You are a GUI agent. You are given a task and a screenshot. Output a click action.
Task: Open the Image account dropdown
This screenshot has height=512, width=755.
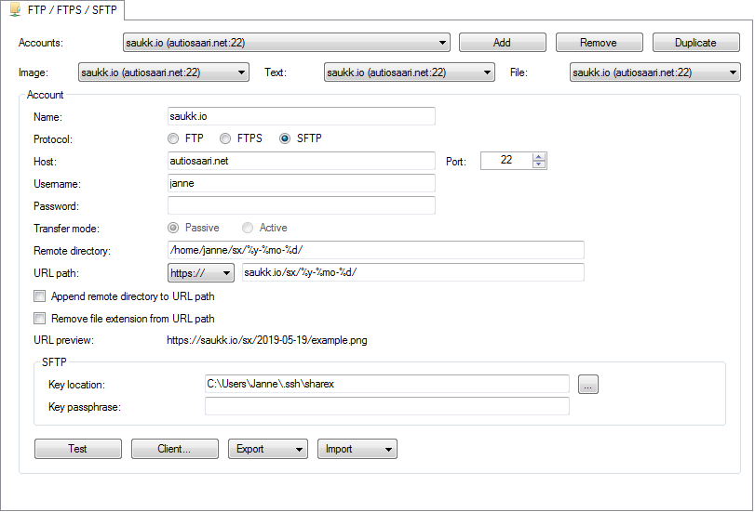click(164, 72)
